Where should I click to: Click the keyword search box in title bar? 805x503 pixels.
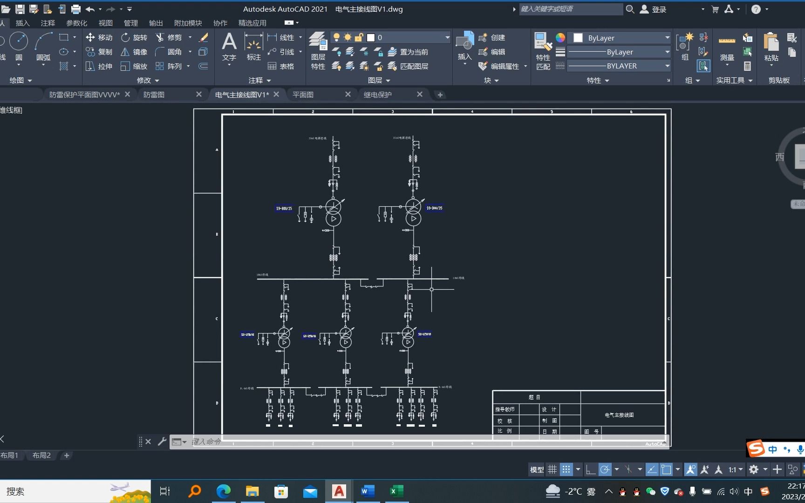click(571, 9)
